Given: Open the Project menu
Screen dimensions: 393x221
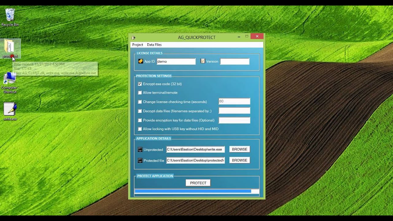Looking at the screenshot, I should tap(138, 45).
